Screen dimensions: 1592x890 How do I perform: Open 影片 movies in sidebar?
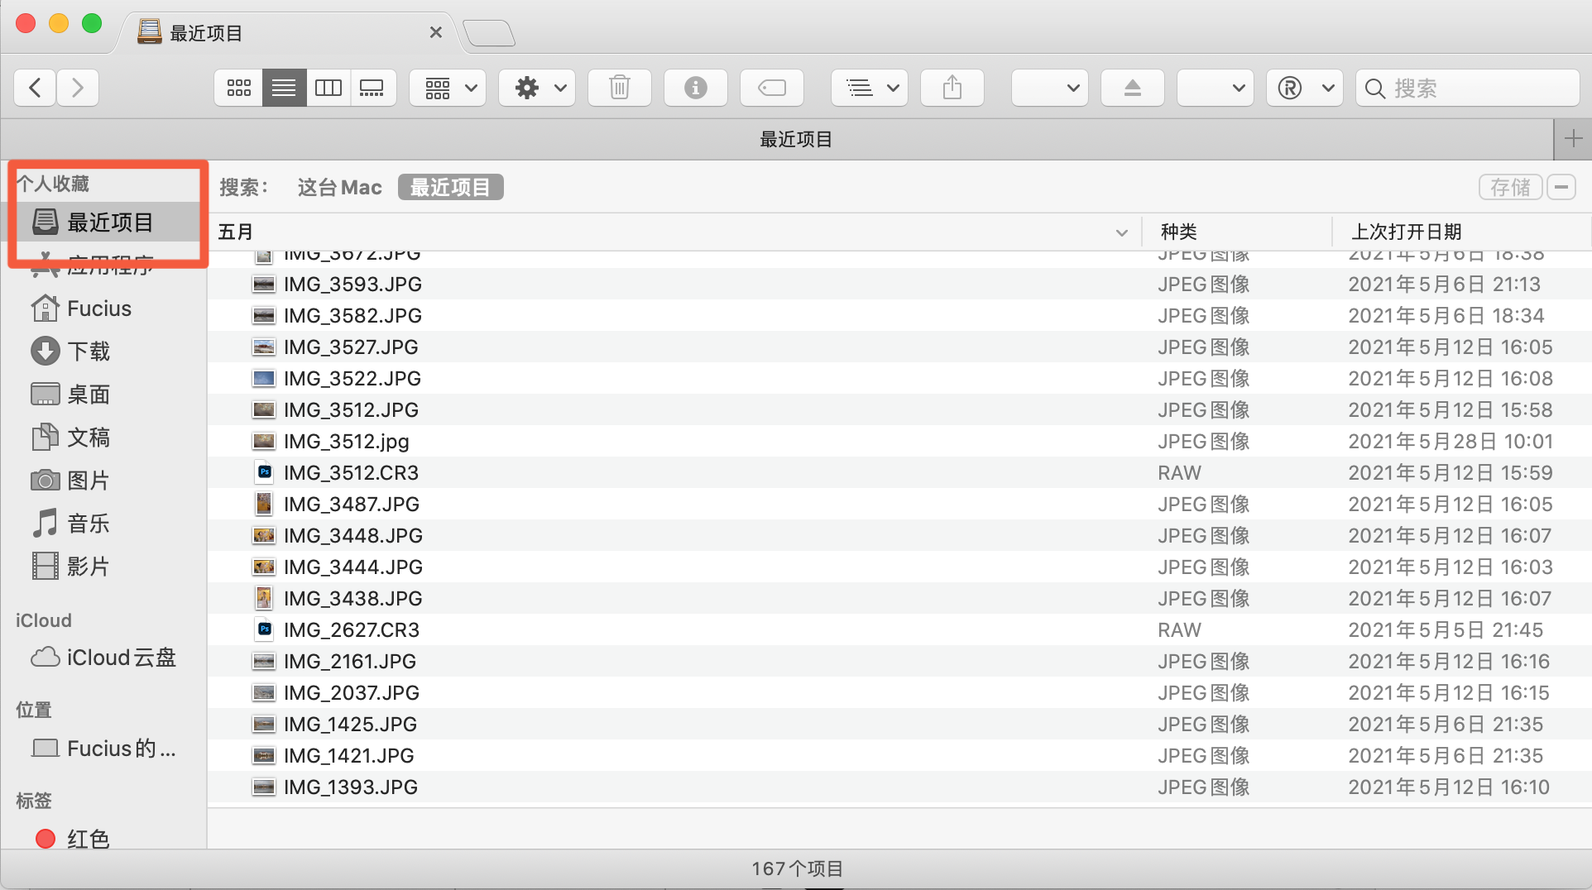[104, 567]
